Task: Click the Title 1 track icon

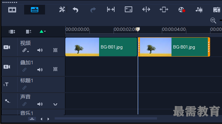Action: coord(6,84)
